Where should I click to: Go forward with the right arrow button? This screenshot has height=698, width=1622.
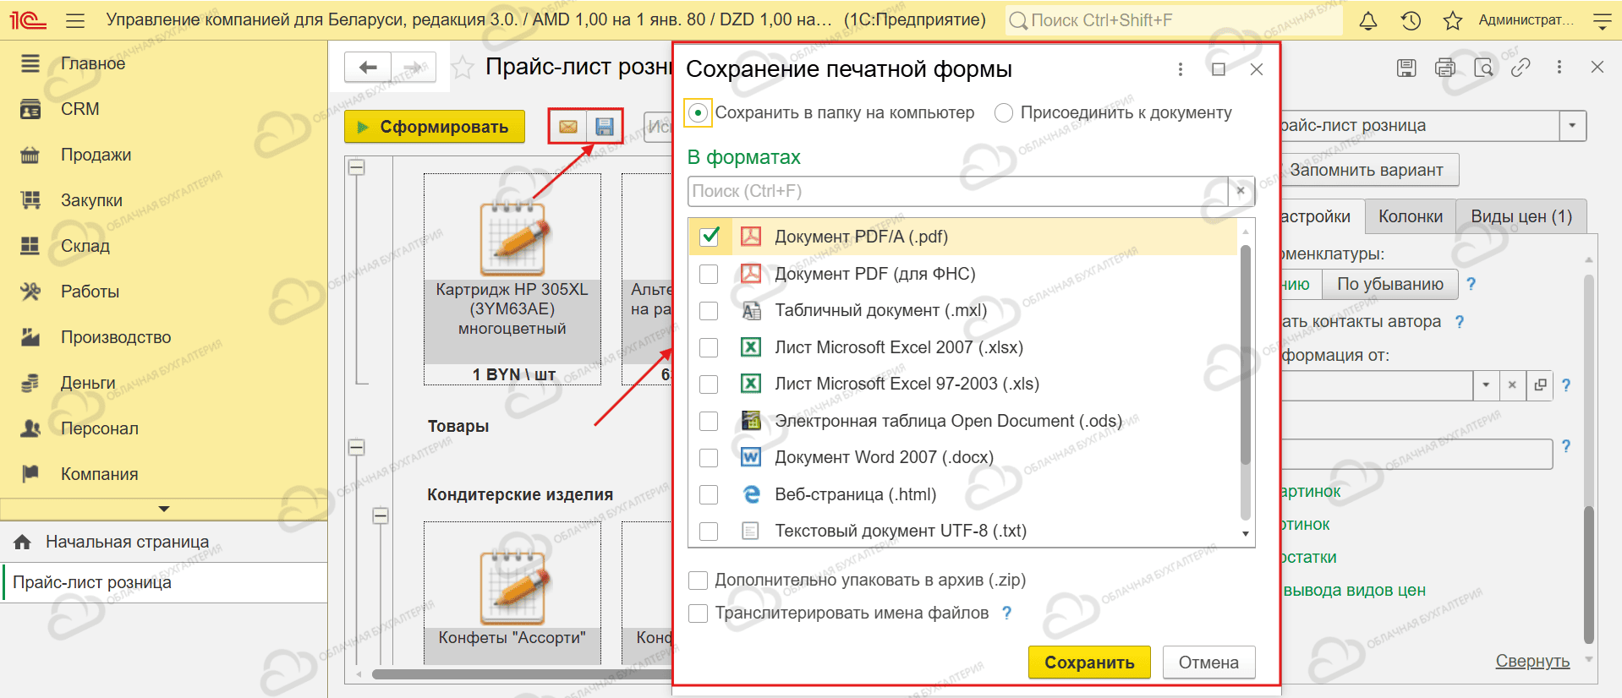pos(414,68)
